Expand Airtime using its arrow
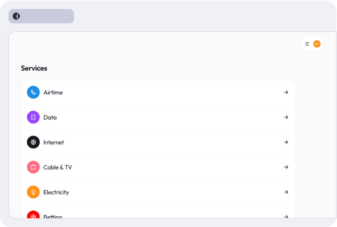The width and height of the screenshot is (337, 227). point(286,92)
